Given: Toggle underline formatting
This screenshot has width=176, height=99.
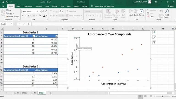Looking at the screenshot, I should point(29,16).
